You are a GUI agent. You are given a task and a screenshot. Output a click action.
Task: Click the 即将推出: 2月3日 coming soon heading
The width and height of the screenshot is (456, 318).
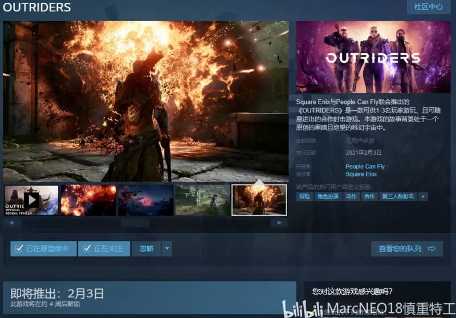pyautogui.click(x=57, y=293)
